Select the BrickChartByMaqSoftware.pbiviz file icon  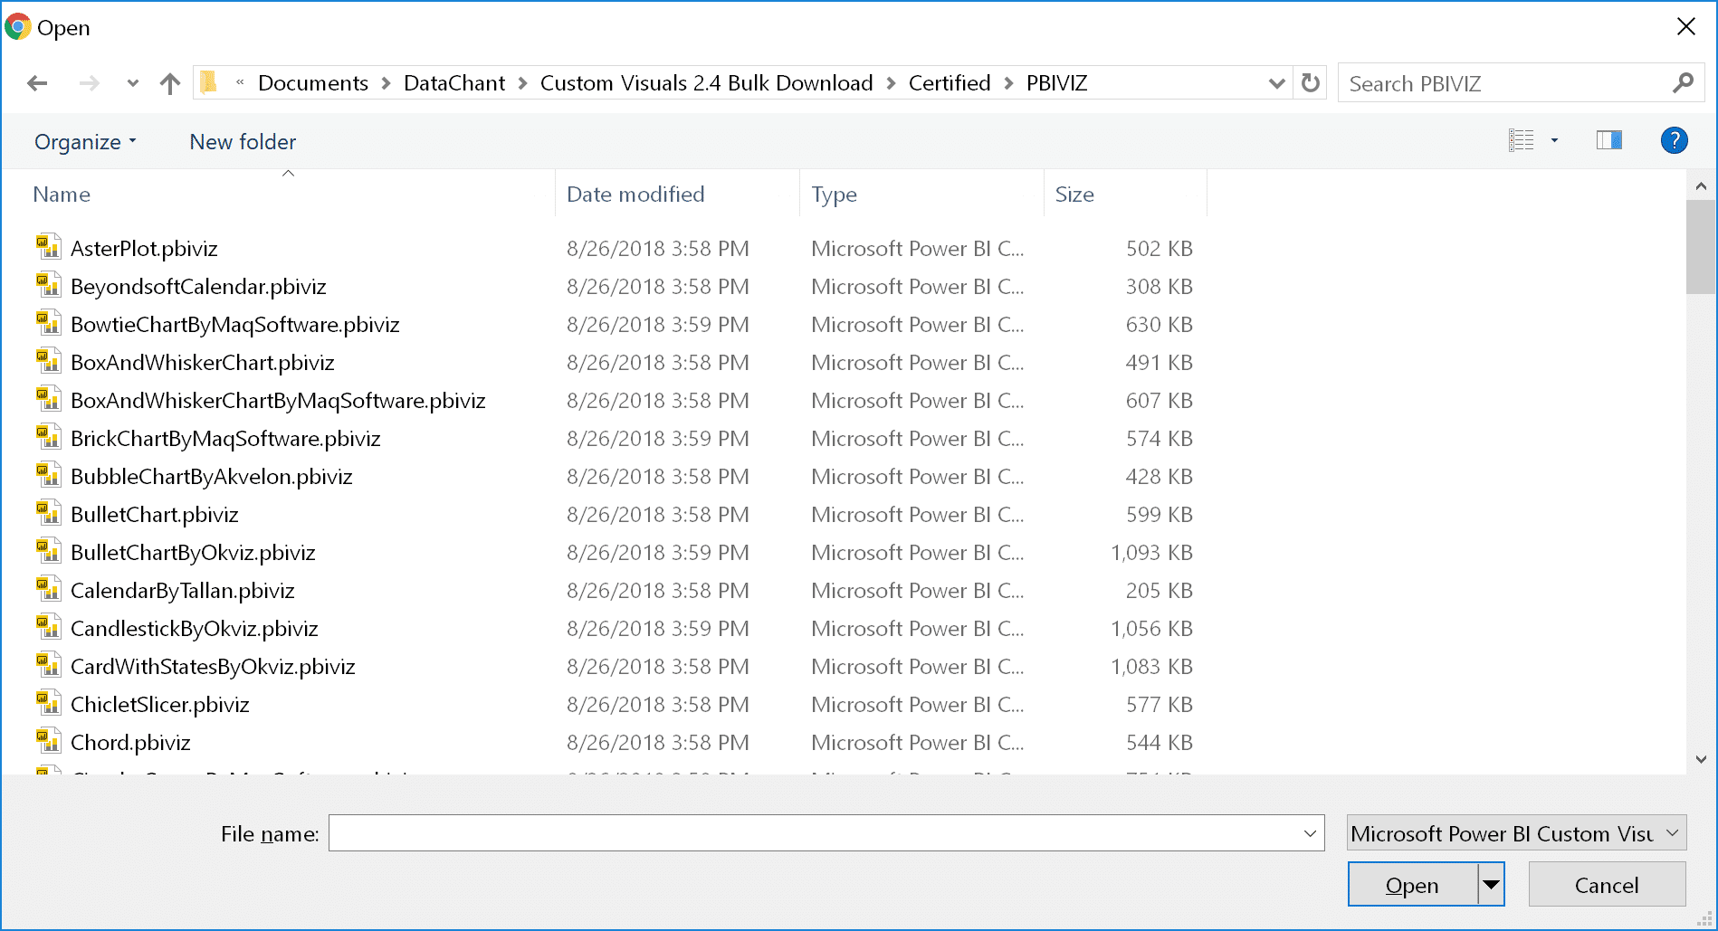(x=48, y=437)
